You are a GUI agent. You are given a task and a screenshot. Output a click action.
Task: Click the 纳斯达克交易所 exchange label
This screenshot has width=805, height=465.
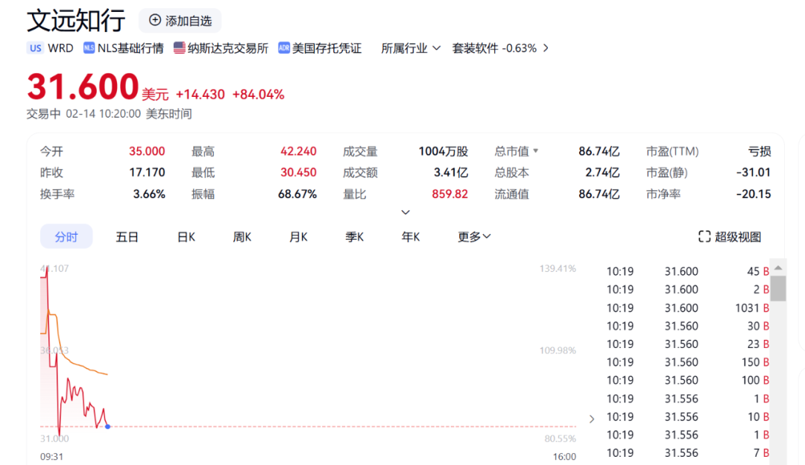pyautogui.click(x=228, y=48)
